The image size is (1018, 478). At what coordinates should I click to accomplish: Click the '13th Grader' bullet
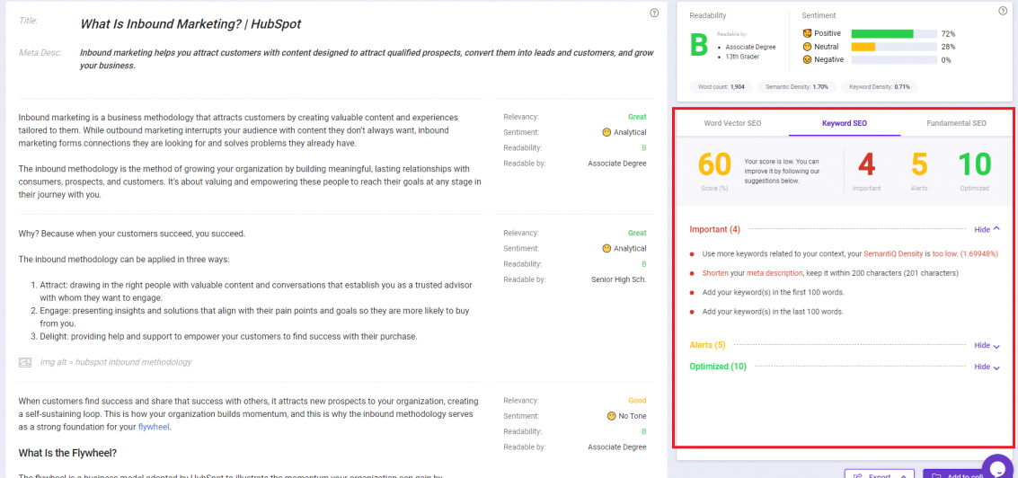(x=740, y=57)
